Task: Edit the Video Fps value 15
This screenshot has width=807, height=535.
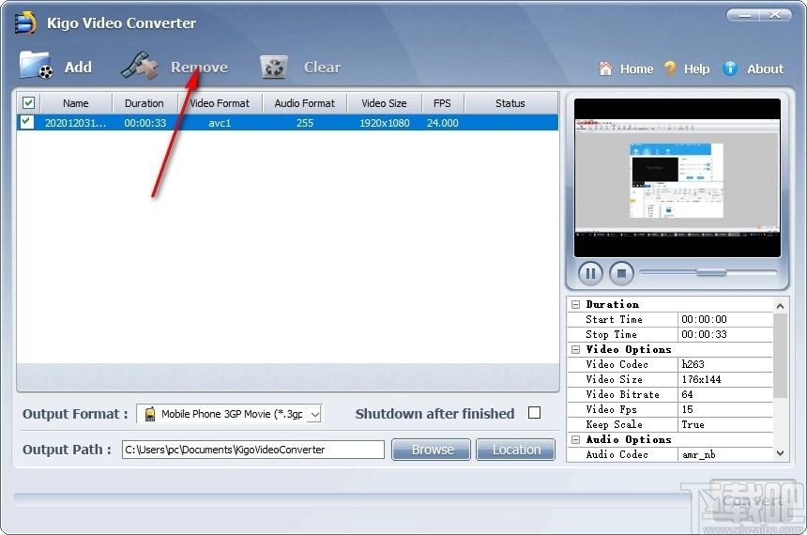Action: pyautogui.click(x=725, y=409)
